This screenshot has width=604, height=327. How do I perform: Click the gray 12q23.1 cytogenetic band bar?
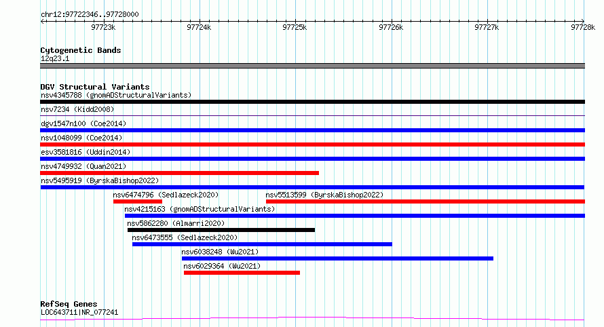tap(312, 66)
